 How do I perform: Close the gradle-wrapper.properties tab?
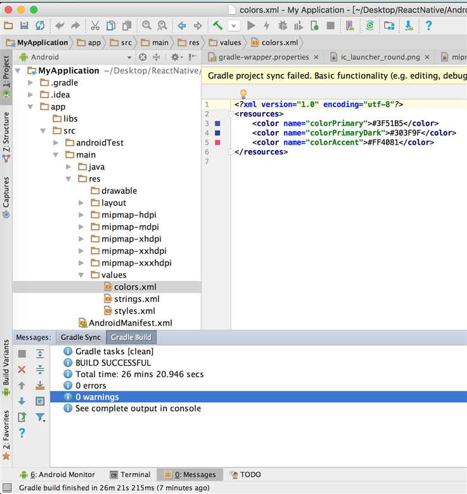[316, 57]
